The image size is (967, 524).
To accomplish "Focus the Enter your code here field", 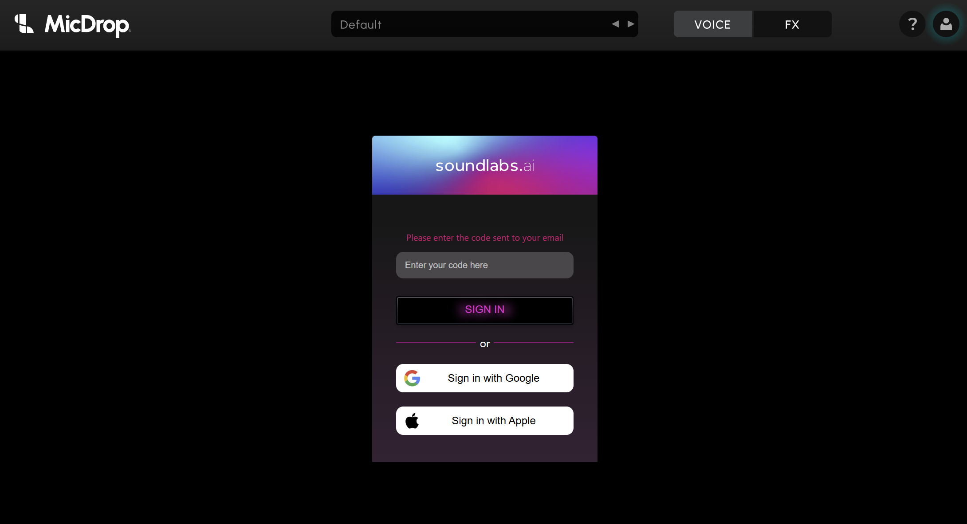I will point(484,265).
